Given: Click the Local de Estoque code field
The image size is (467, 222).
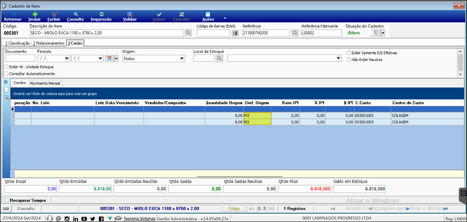Looking at the screenshot, I should (204, 58).
